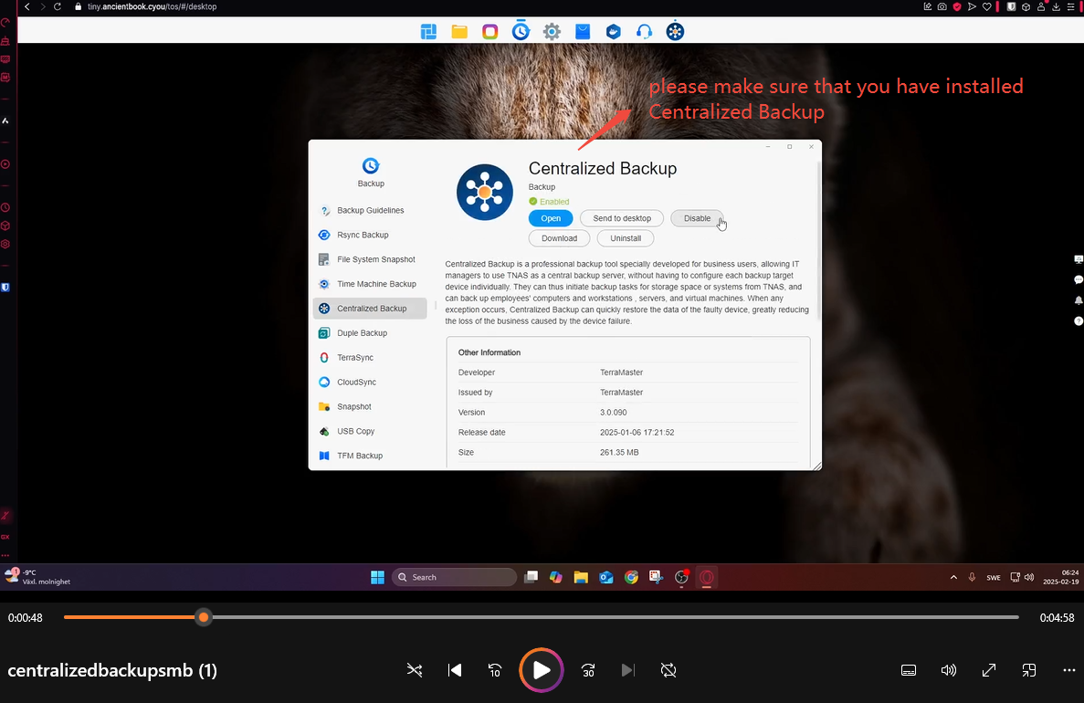Viewport: 1084px width, 703px height.
Task: Skip back 10 seconds
Action: [x=494, y=670]
